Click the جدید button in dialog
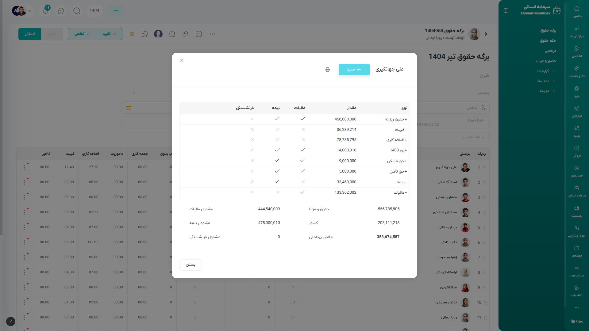Image resolution: width=589 pixels, height=331 pixels. click(354, 70)
